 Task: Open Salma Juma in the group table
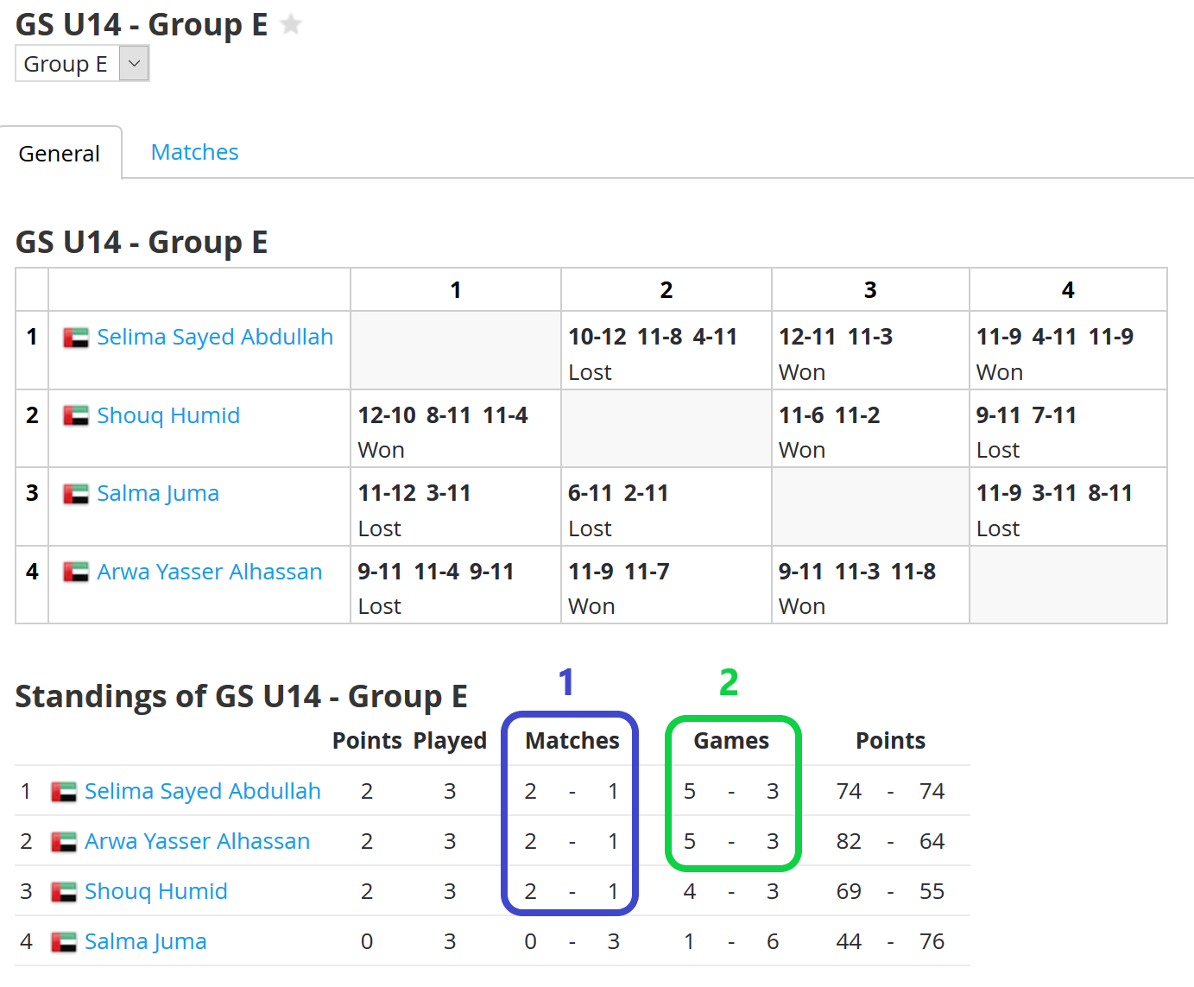coord(158,493)
